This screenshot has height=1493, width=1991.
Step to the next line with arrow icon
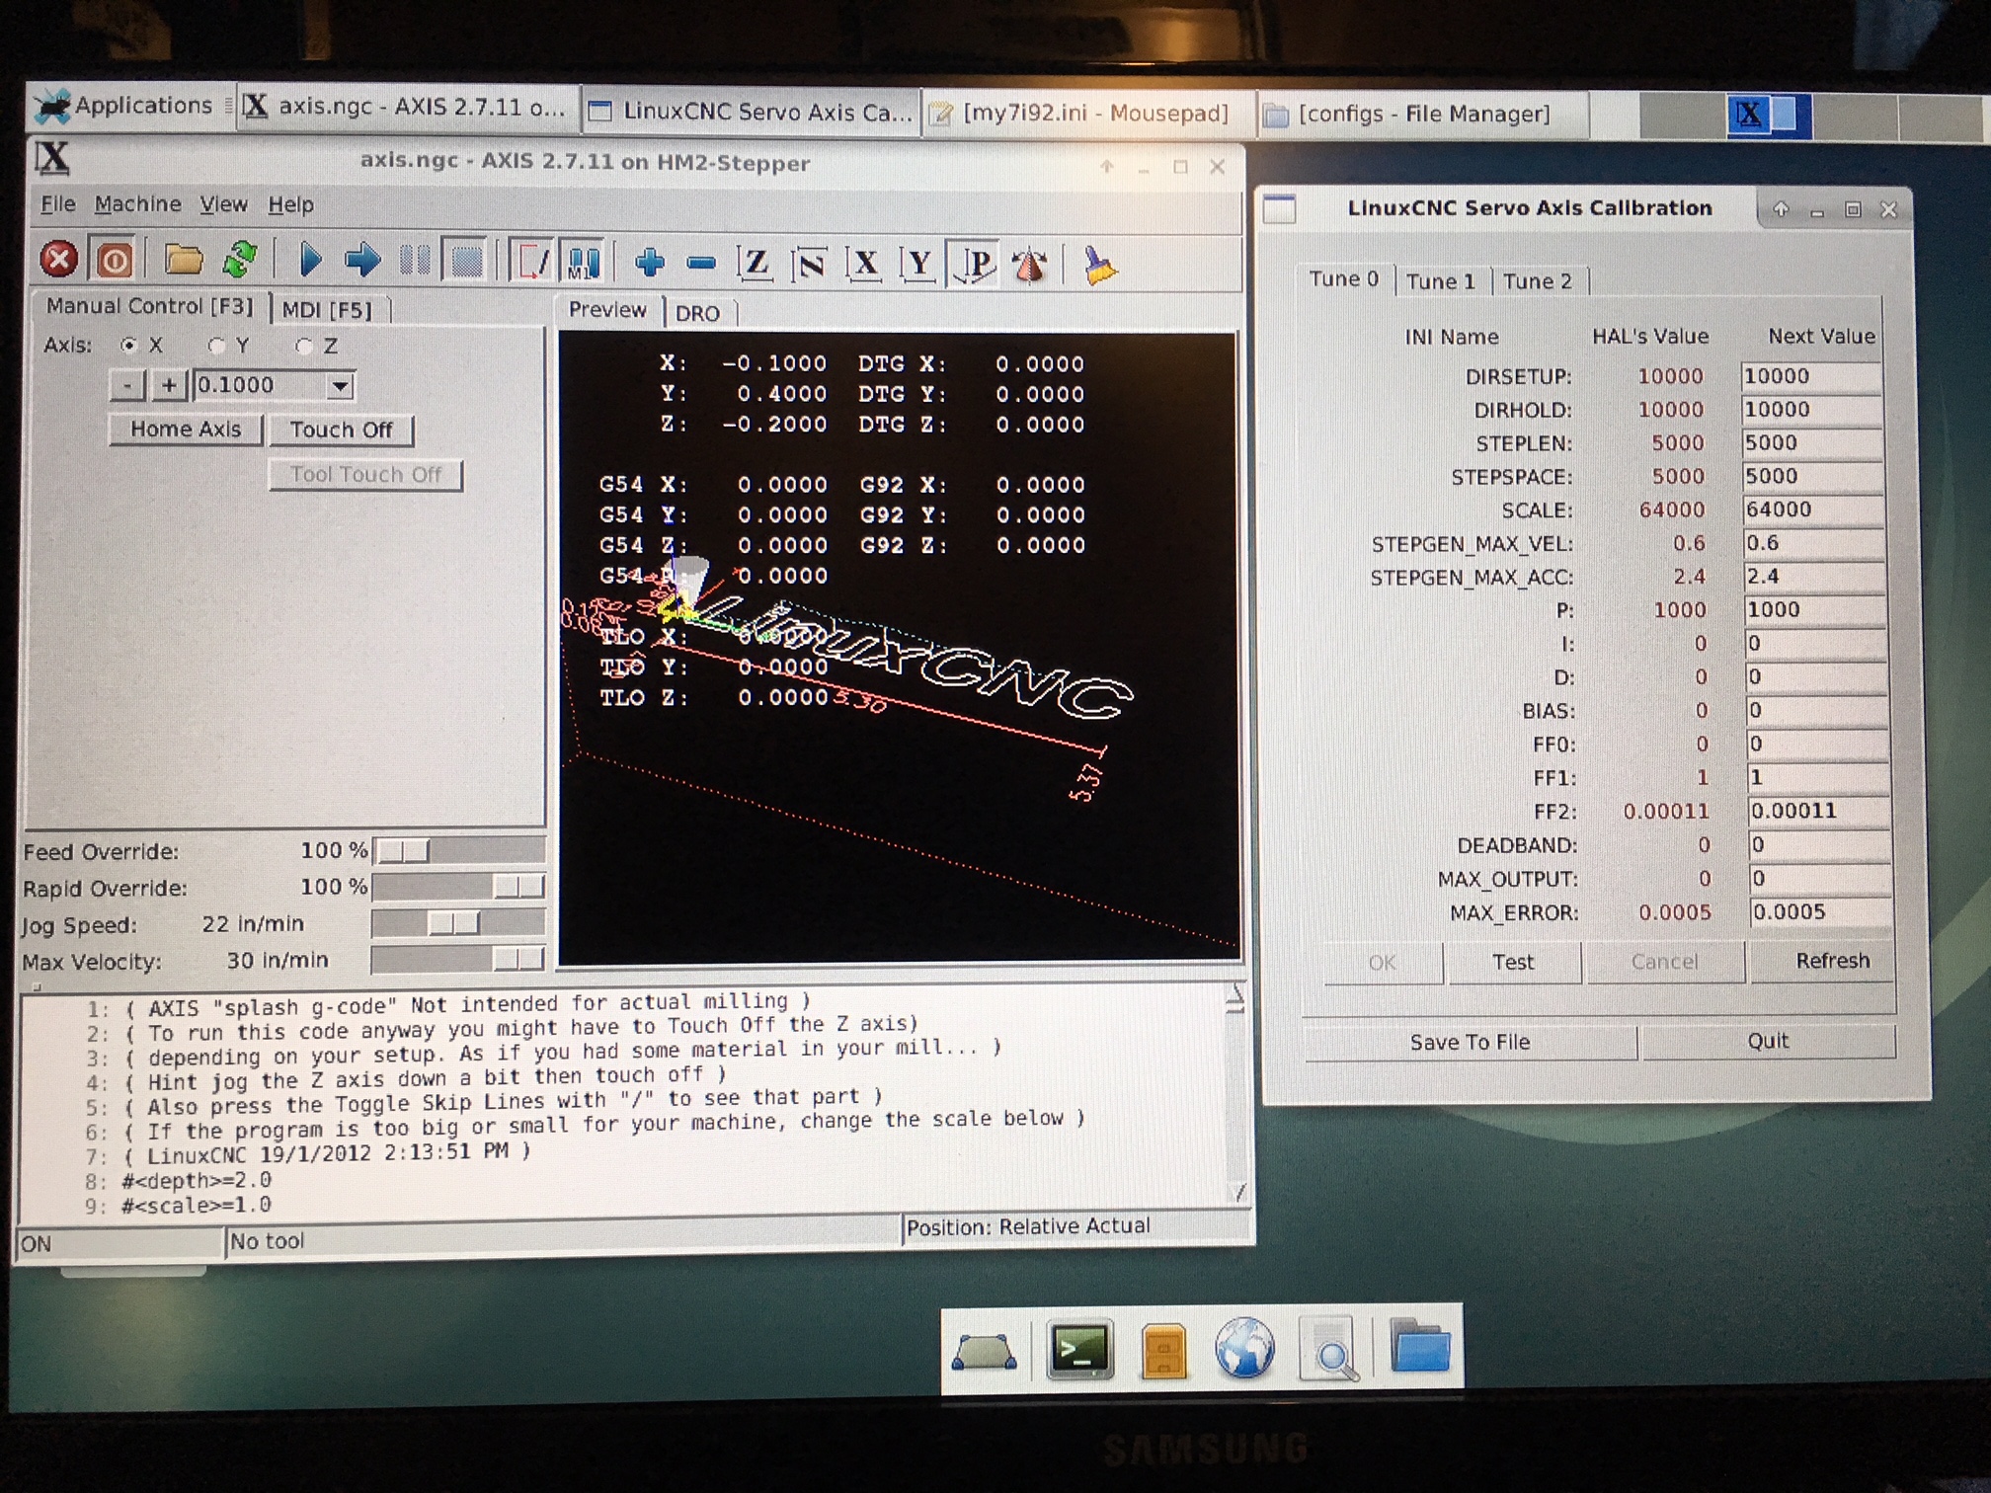(x=361, y=262)
